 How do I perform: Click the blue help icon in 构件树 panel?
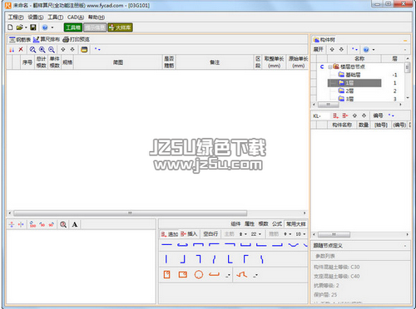(366, 50)
